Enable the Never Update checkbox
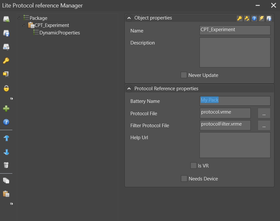280x221 pixels. [x=184, y=75]
